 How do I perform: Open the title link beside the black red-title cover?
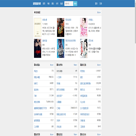[45, 41]
